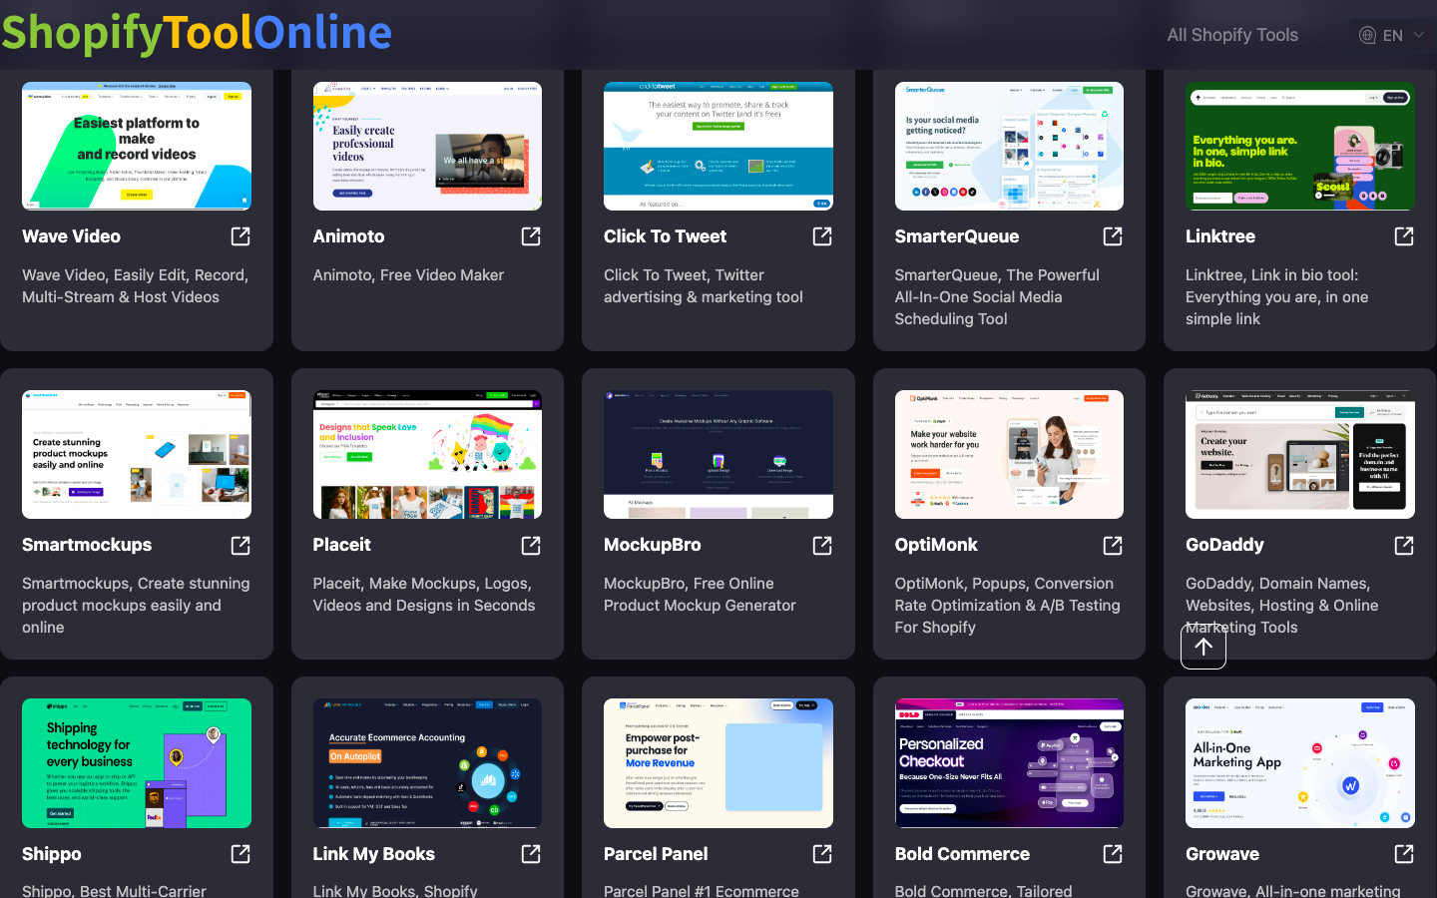Viewport: 1437px width, 898px height.
Task: Click the Bold Commerce title
Action: click(962, 854)
